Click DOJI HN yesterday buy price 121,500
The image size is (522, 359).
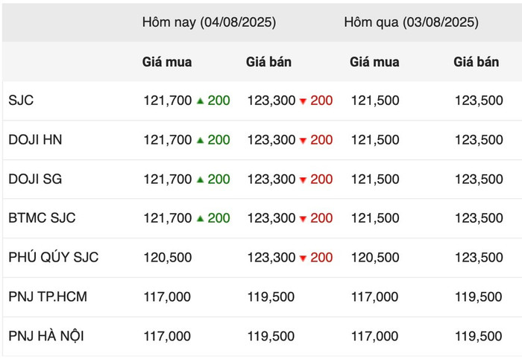click(375, 139)
